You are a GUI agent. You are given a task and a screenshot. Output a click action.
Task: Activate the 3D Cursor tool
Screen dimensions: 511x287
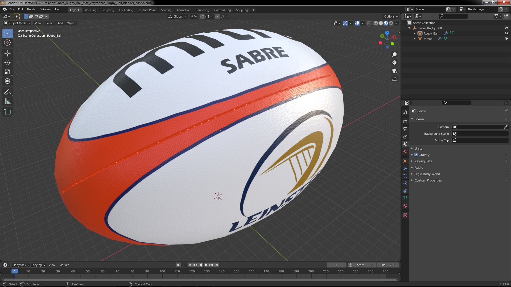[x=7, y=43]
